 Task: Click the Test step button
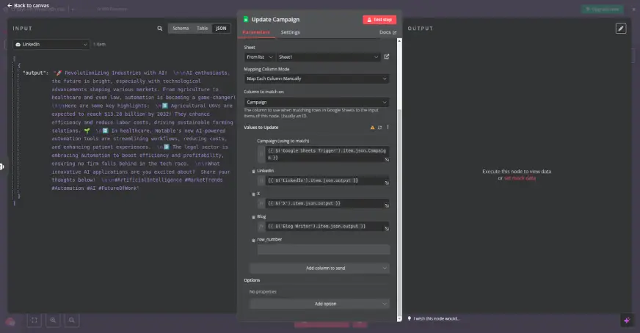click(x=379, y=20)
